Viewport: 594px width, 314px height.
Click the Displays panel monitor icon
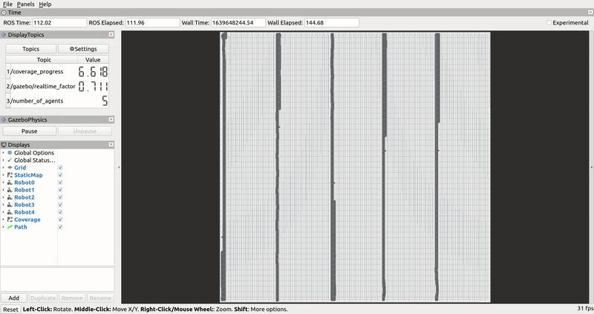coord(4,145)
